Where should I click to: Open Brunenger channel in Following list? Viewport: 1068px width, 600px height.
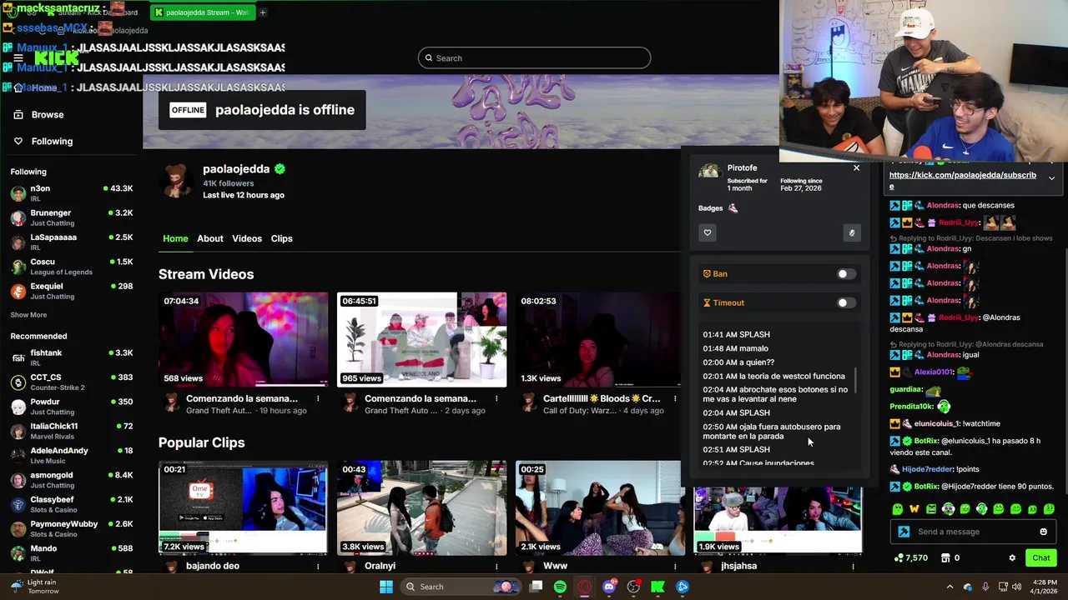coord(72,217)
